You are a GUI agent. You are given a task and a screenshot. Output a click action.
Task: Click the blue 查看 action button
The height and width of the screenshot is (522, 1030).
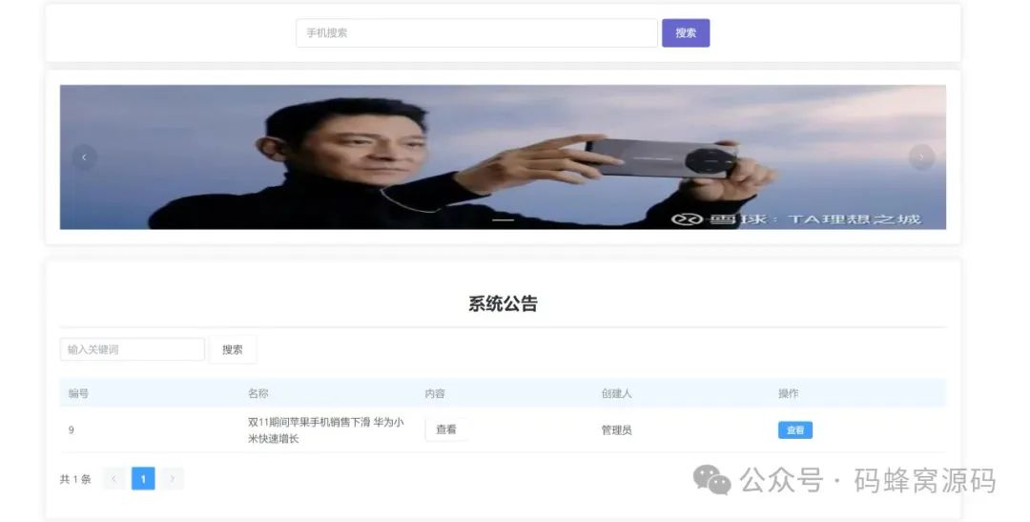[x=794, y=430]
